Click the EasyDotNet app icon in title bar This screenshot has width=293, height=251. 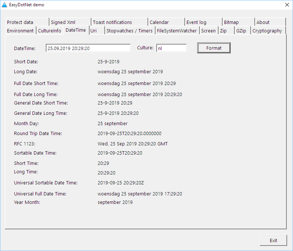pos(4,5)
